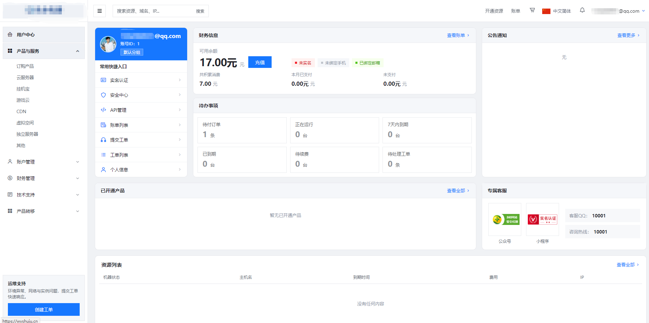Click the user avatar picture

point(108,44)
